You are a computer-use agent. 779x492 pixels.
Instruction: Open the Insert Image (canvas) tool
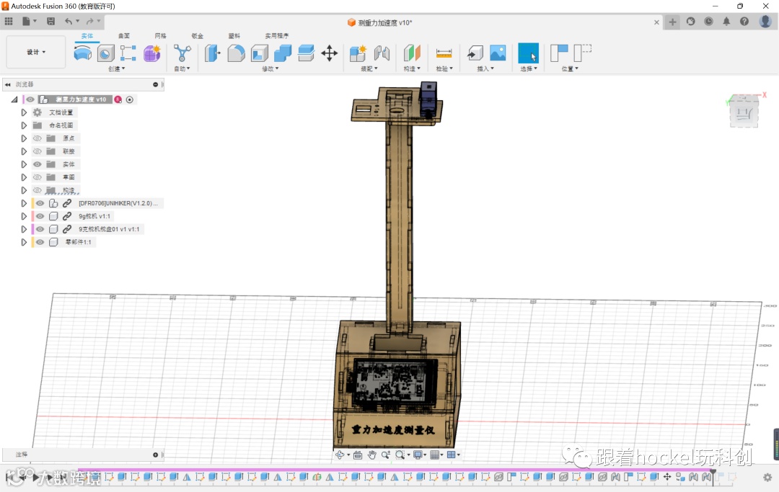pyautogui.click(x=498, y=53)
